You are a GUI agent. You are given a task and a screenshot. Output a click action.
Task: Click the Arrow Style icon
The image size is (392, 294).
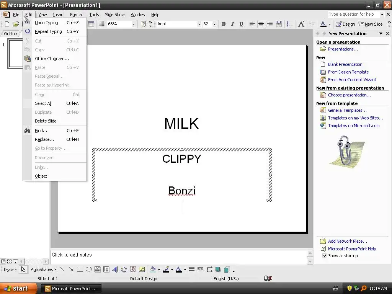click(209, 269)
